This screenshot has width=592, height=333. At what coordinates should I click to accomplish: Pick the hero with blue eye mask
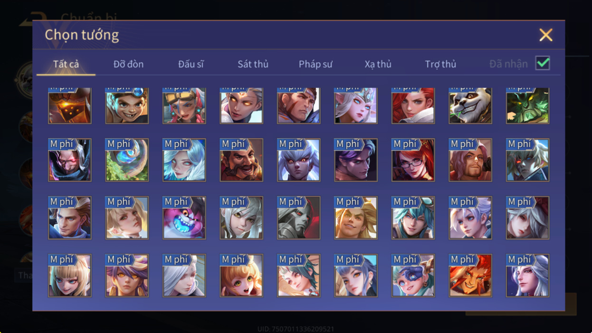pyautogui.click(x=413, y=276)
